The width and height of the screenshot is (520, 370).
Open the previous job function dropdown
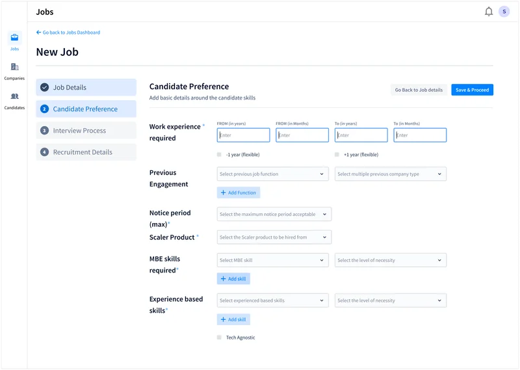coord(272,174)
